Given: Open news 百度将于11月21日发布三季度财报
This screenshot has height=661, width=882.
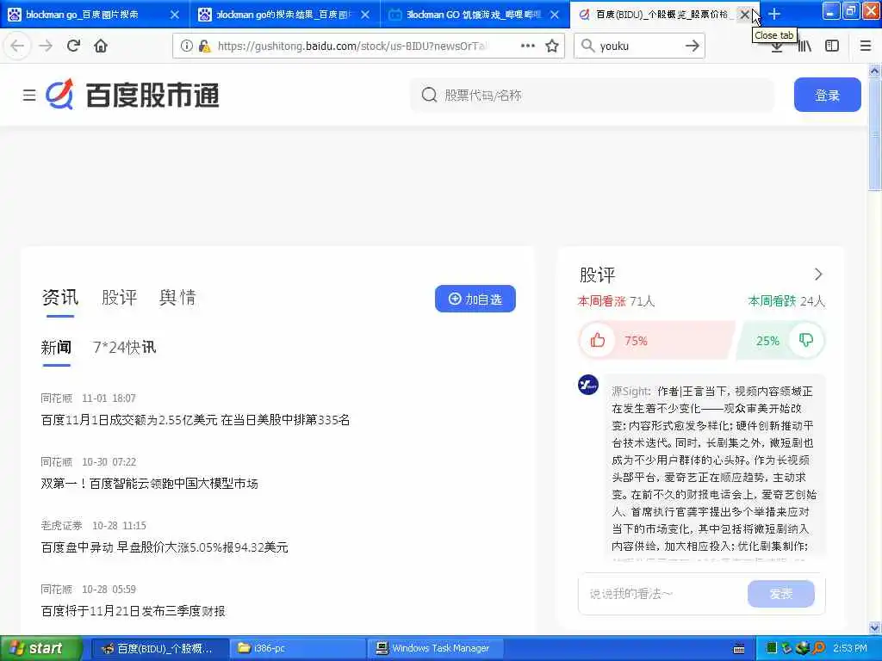Looking at the screenshot, I should pyautogui.click(x=133, y=611).
